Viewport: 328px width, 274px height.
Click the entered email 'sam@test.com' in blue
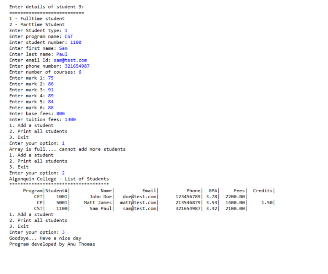click(x=70, y=60)
